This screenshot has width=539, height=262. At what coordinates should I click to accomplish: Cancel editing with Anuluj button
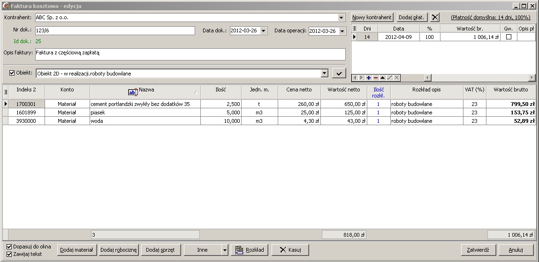coord(516,250)
